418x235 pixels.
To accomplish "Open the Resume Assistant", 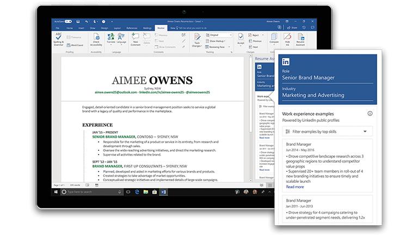I will [x=300, y=39].
